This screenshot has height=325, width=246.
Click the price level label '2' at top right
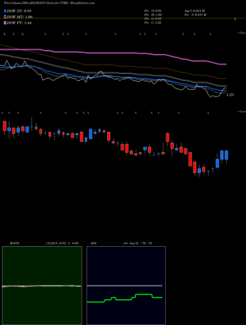[x=235, y=19]
